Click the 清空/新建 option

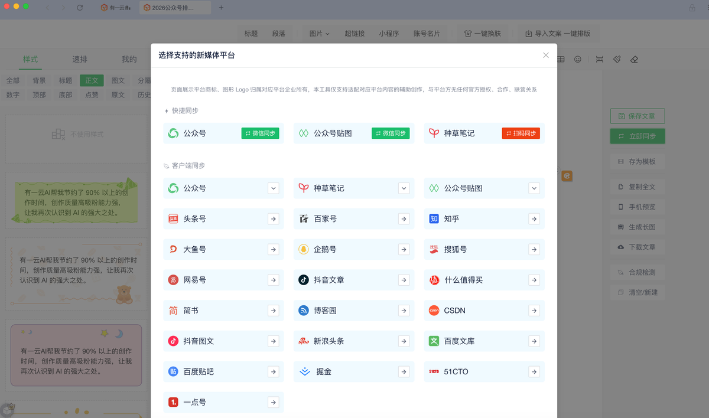click(x=637, y=292)
